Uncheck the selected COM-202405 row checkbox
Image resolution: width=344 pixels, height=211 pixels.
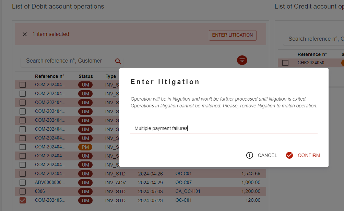tap(23, 200)
